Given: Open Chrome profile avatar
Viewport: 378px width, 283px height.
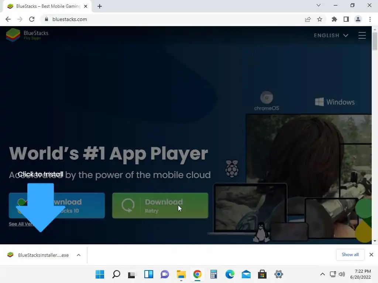Looking at the screenshot, I should 358,19.
